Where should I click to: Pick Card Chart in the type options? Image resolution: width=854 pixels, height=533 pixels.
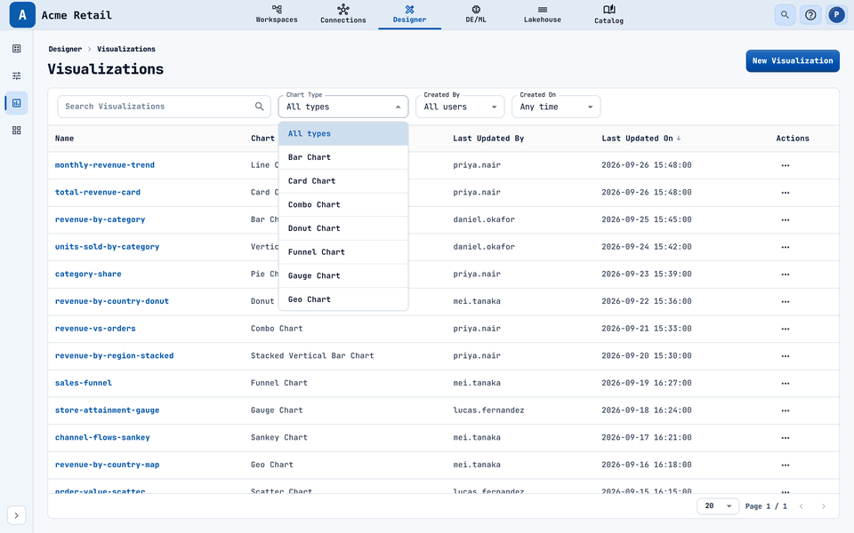[x=343, y=181]
